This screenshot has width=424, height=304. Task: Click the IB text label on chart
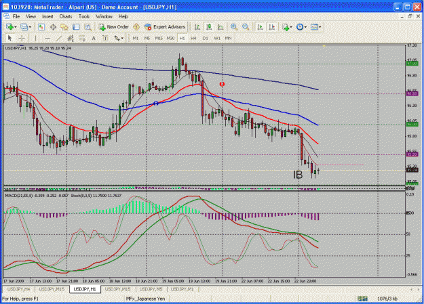coord(298,175)
